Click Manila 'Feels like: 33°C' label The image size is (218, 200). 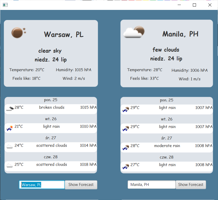tap(144, 78)
